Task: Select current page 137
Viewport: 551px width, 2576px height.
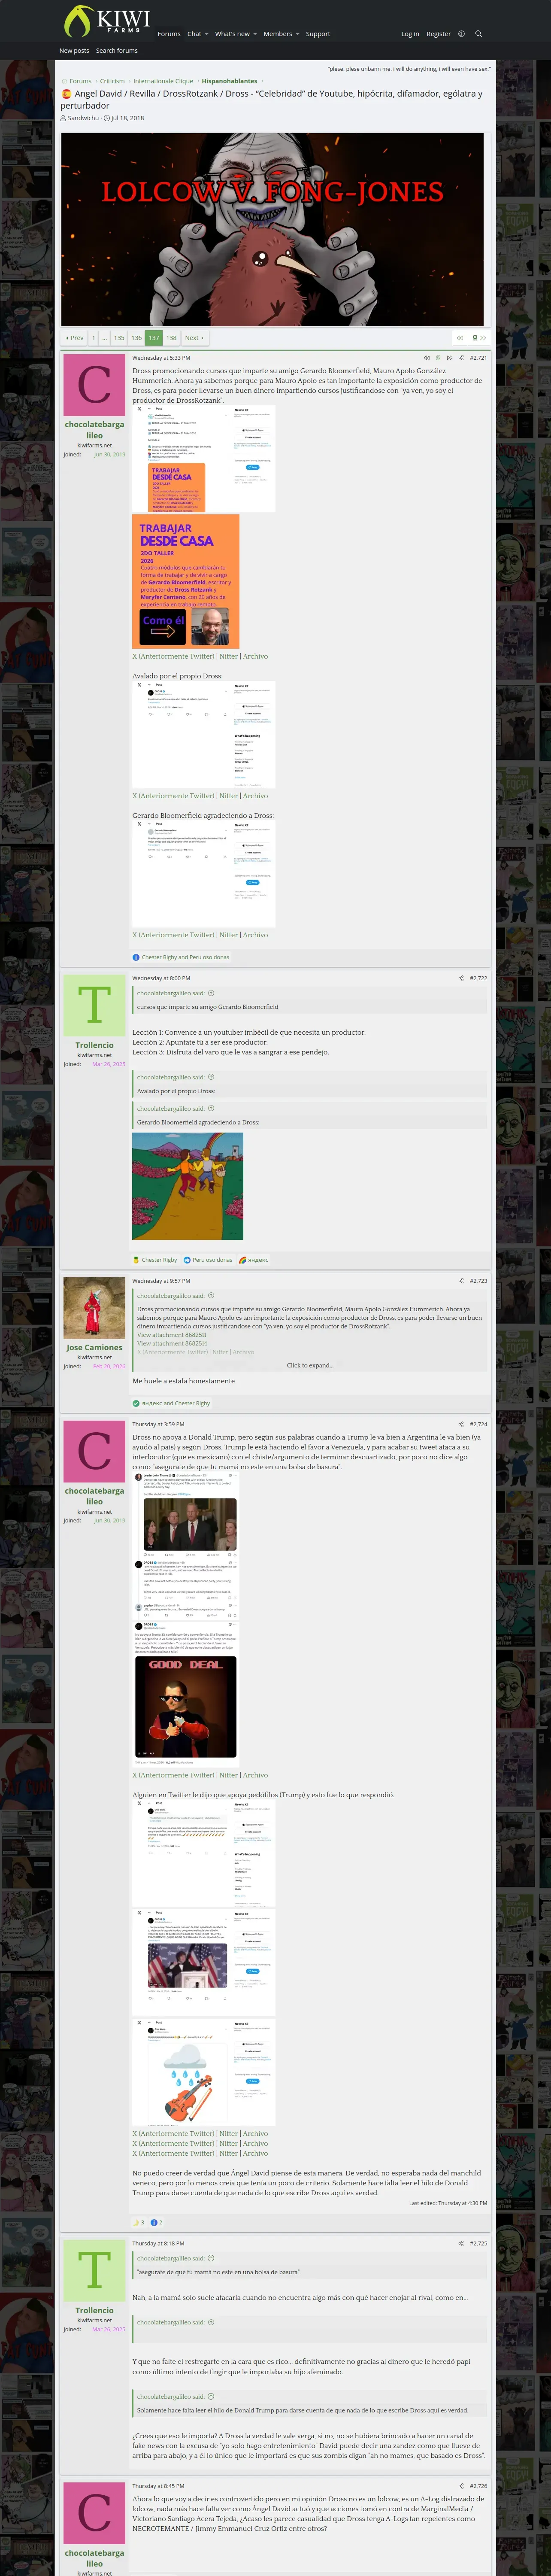Action: click(x=153, y=338)
